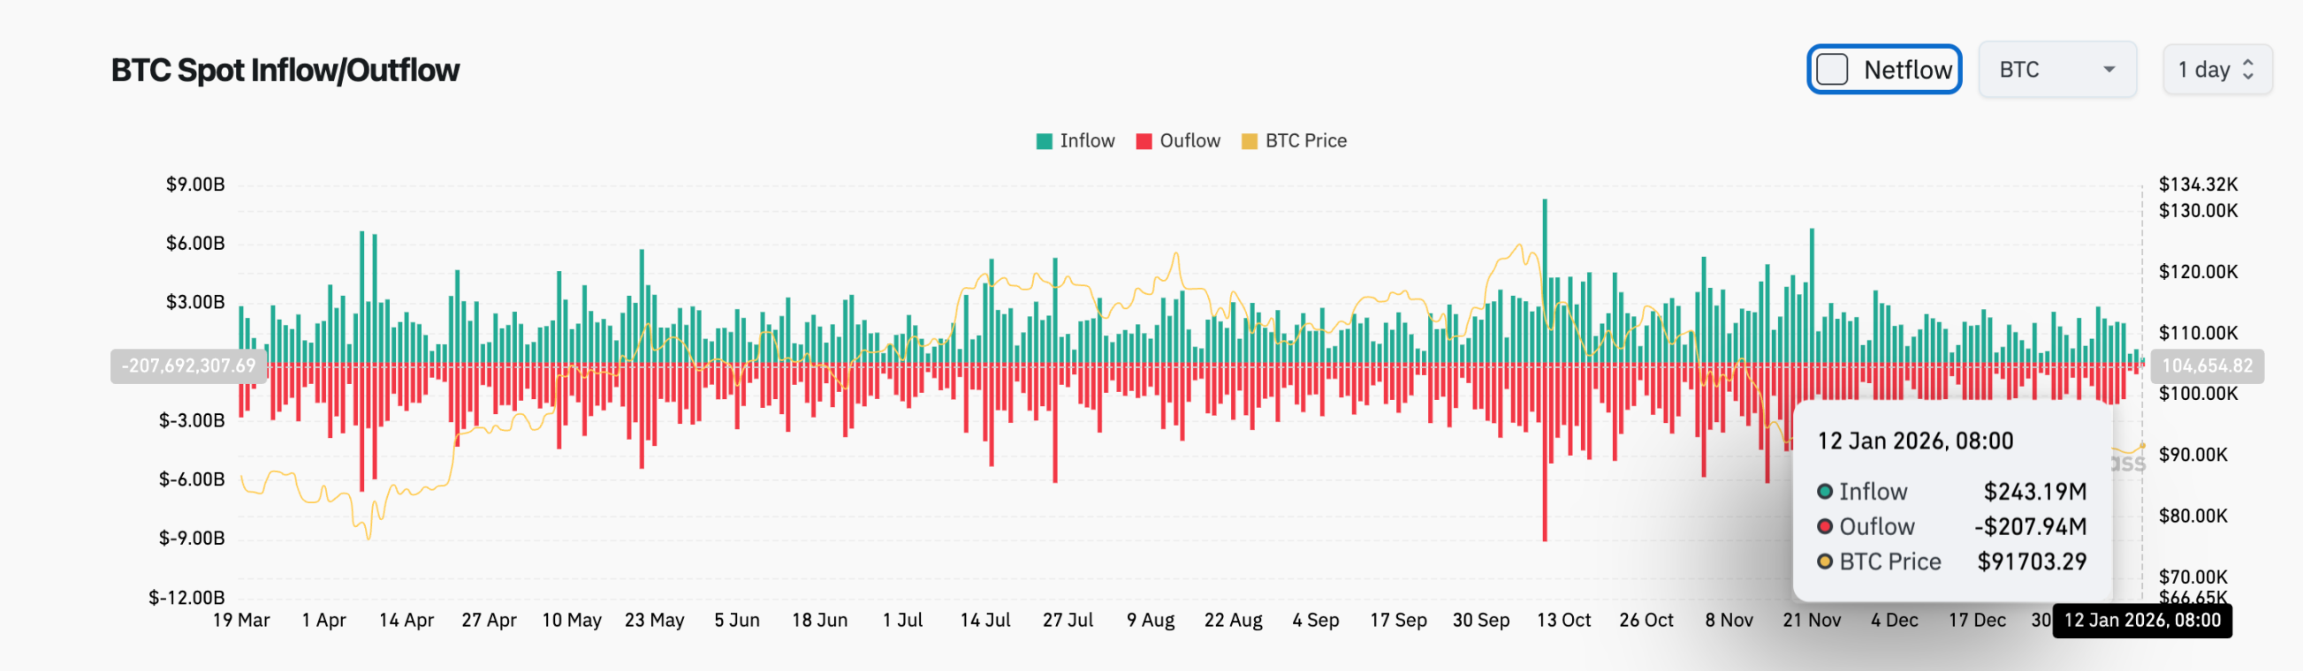Click the -207,692,307.69 left axis marker

(187, 366)
